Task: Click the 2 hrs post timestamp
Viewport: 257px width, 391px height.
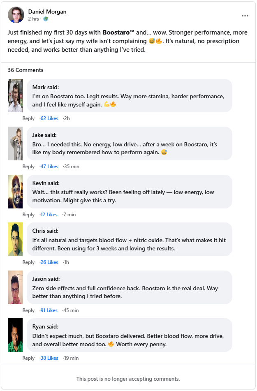Action: (x=34, y=19)
